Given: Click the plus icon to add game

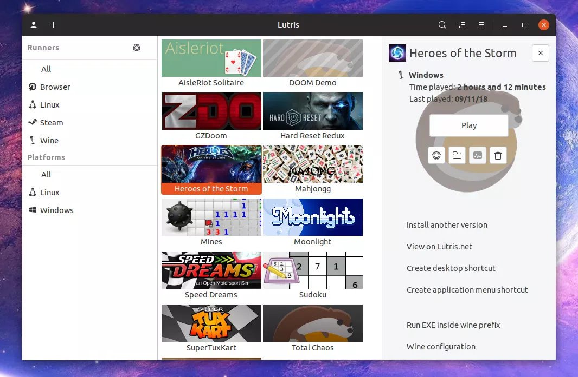Looking at the screenshot, I should coord(54,25).
